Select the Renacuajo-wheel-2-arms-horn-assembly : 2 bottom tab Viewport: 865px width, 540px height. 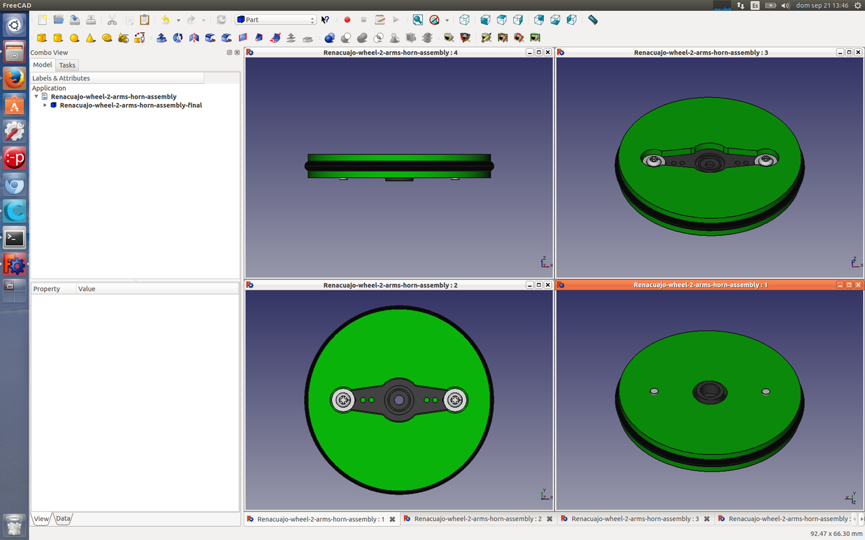(x=477, y=519)
